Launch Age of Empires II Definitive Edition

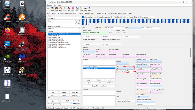click(x=22, y=46)
